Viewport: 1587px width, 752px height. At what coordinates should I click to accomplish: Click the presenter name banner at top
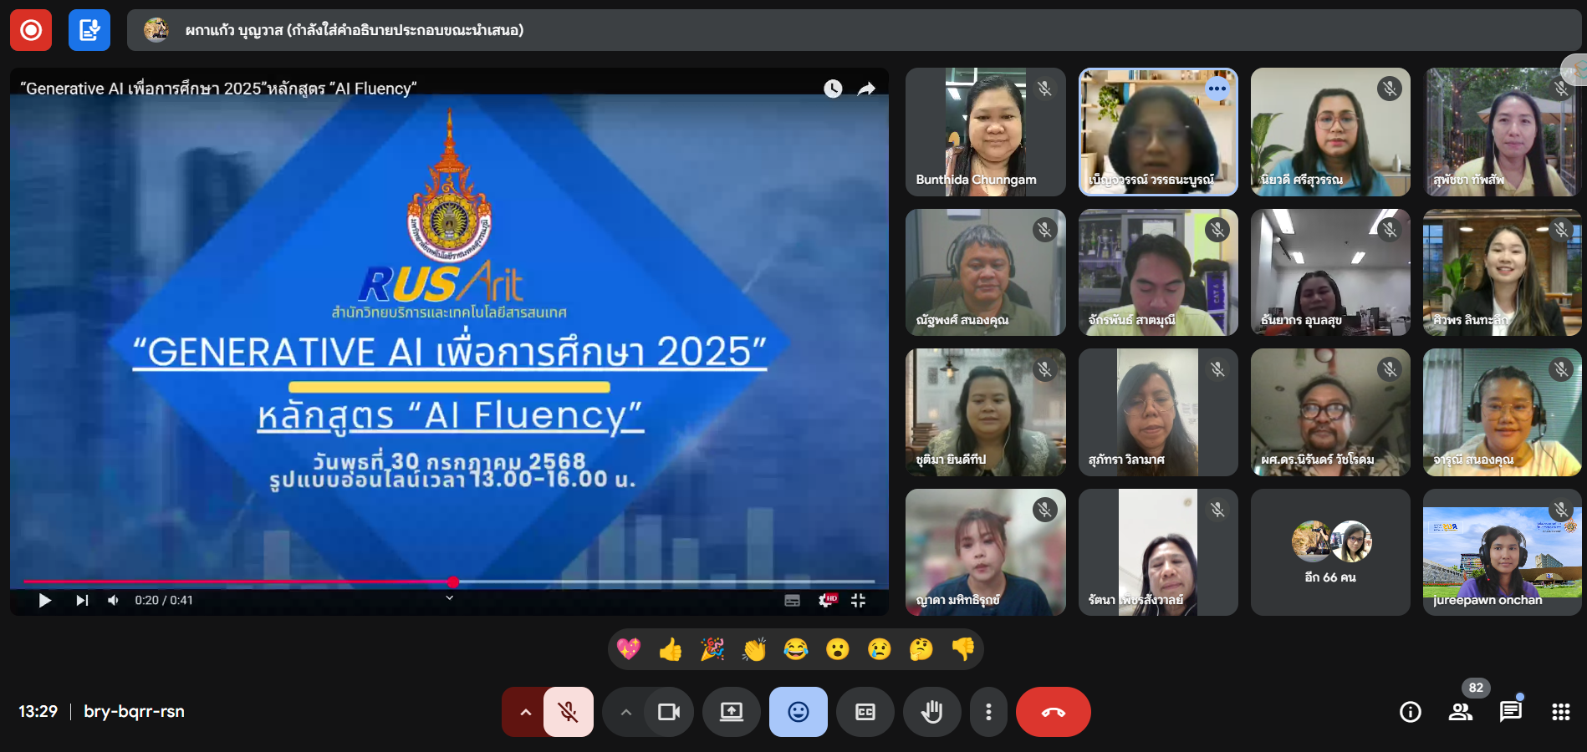tap(854, 30)
